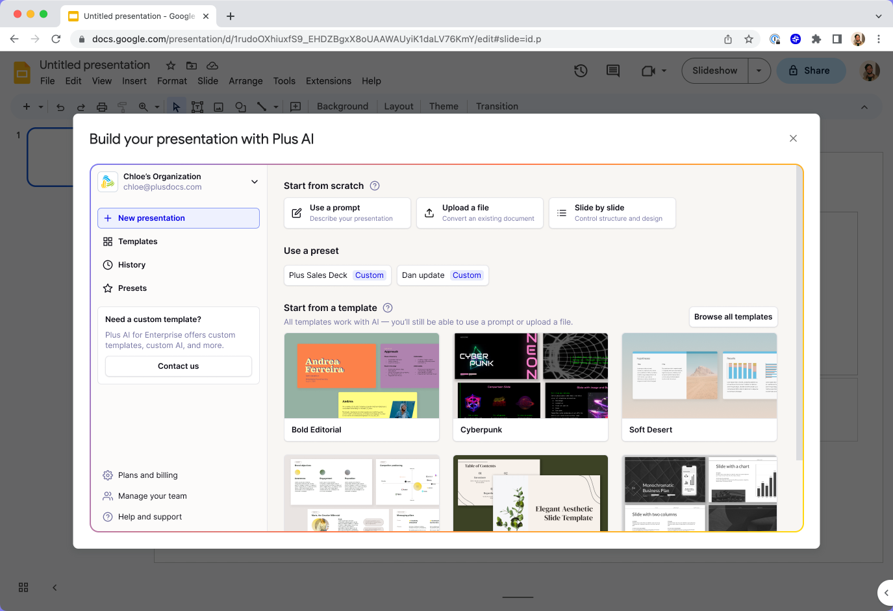Switch to grid view icon
The height and width of the screenshot is (611, 893).
(x=23, y=587)
